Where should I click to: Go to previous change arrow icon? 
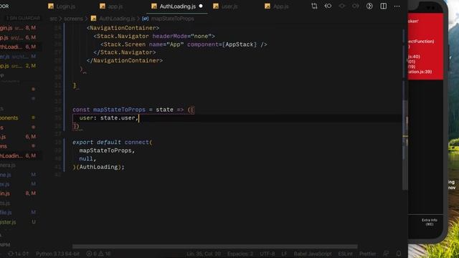[328, 6]
